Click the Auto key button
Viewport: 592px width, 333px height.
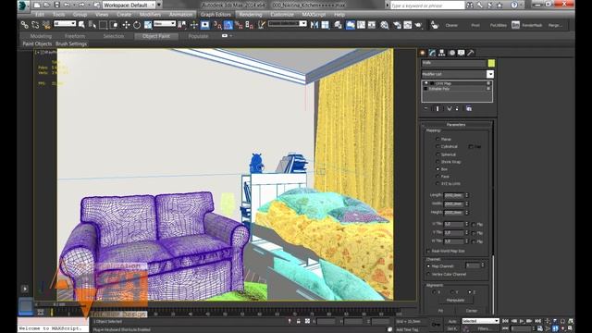(x=452, y=321)
